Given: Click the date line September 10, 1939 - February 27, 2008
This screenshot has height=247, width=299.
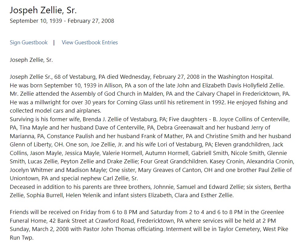Looking at the screenshot, I should pos(62,21).
